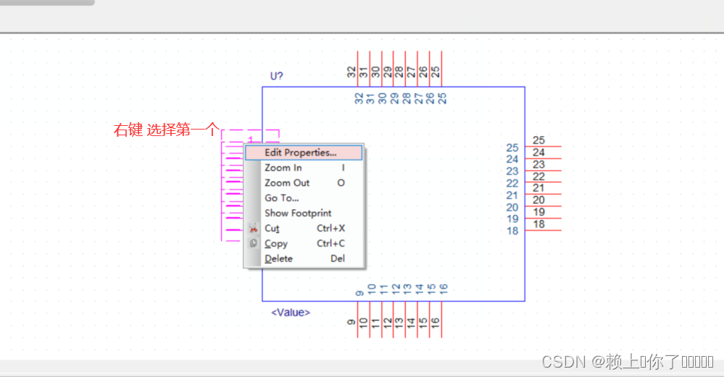Image resolution: width=724 pixels, height=377 pixels.
Task: Choose the Cut menu entry
Action: 304,229
